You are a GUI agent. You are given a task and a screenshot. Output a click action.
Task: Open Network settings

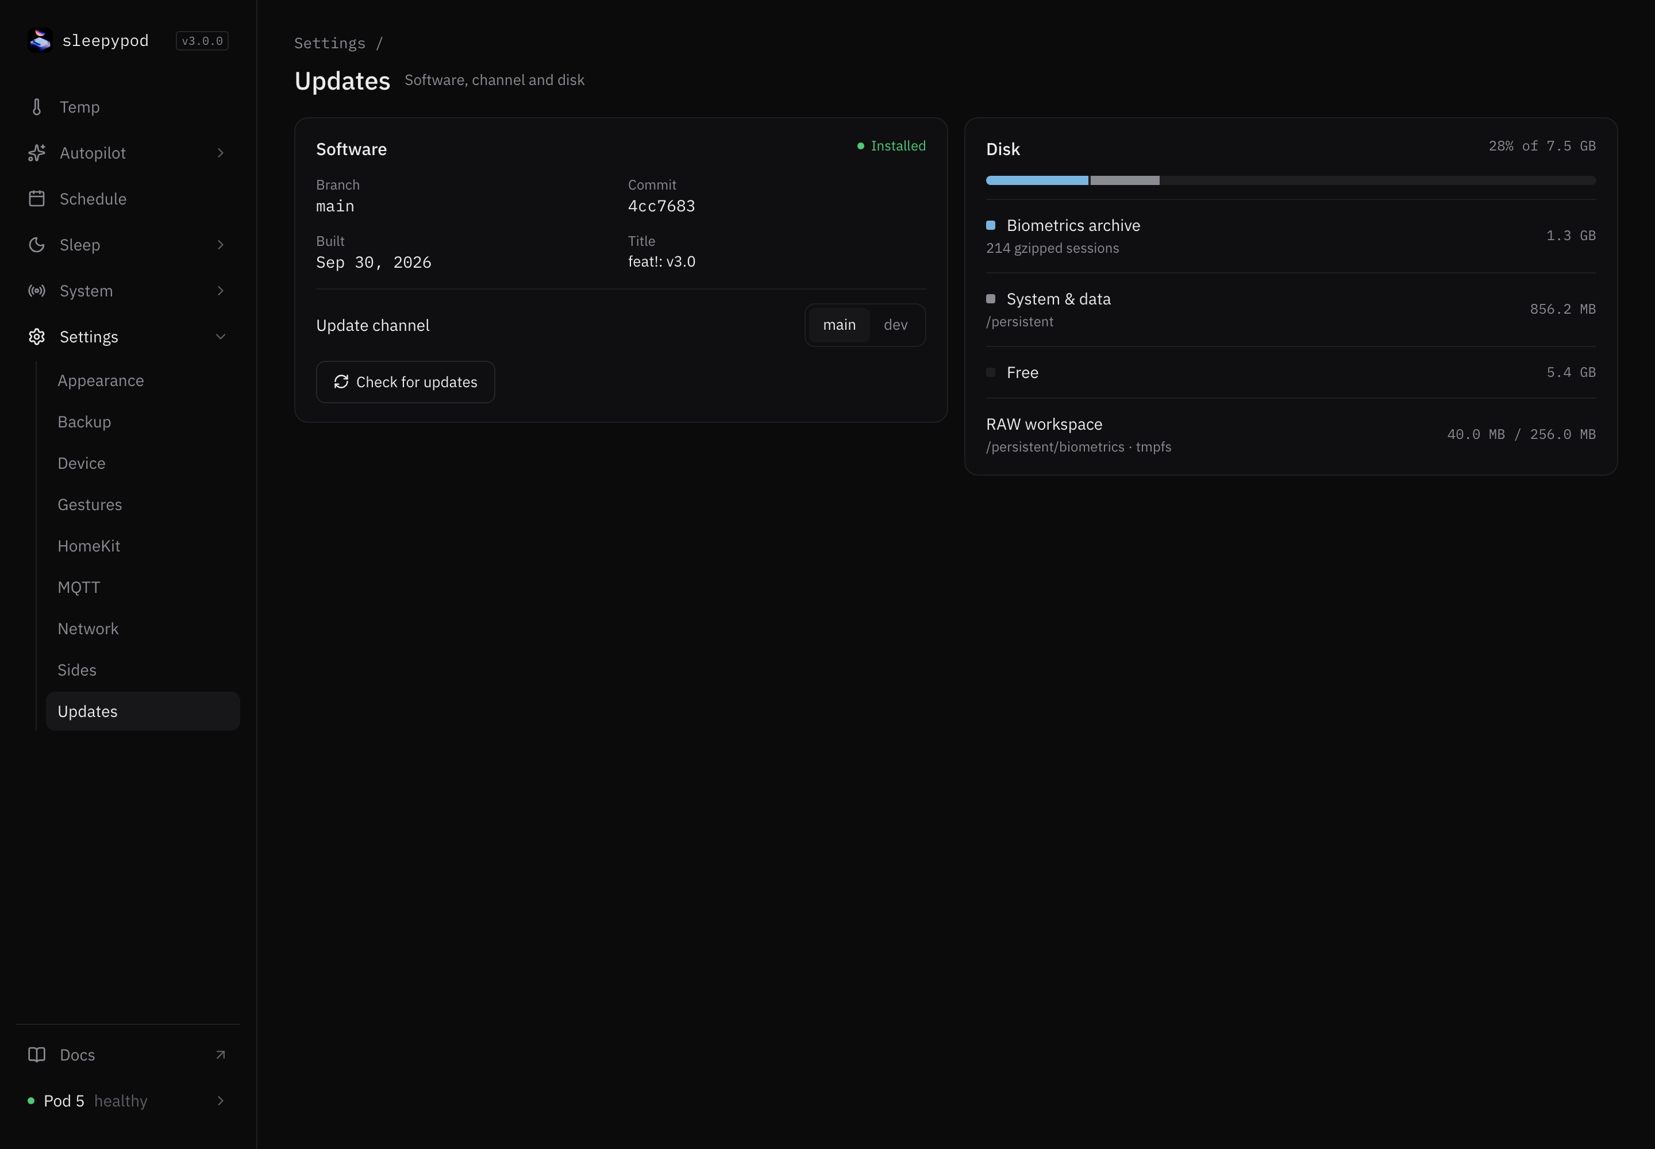tap(143, 629)
